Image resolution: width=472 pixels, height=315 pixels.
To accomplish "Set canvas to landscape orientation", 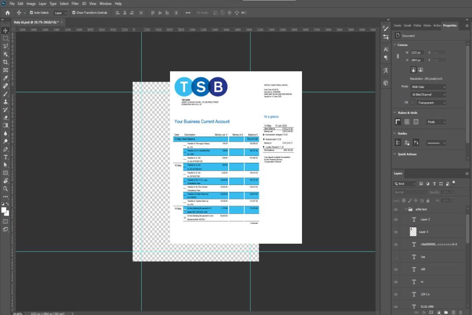I will (x=420, y=70).
